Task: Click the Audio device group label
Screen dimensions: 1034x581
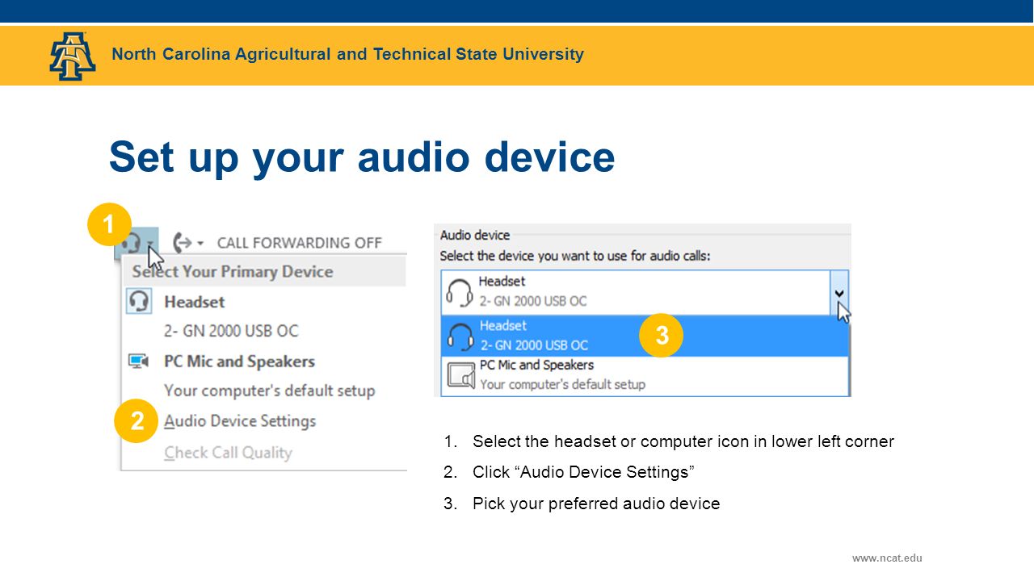Action: pos(475,236)
